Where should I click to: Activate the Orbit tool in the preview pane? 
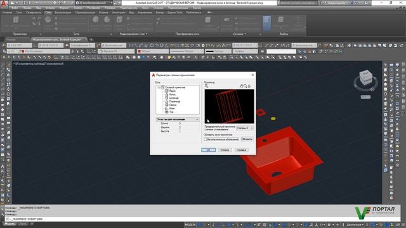[249, 86]
